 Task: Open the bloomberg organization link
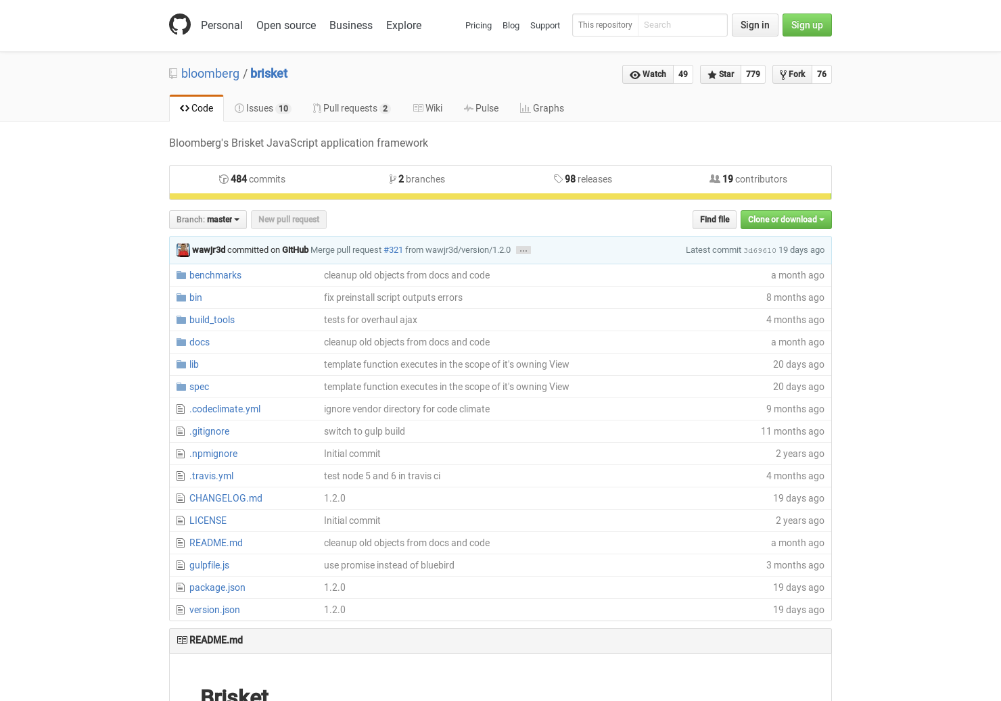(x=210, y=74)
